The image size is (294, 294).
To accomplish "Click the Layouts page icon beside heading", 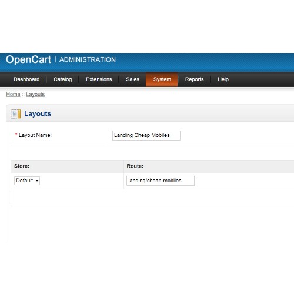I will [x=15, y=114].
